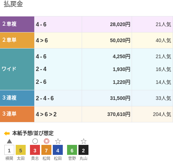Click racer name 松岡

tap(46, 158)
